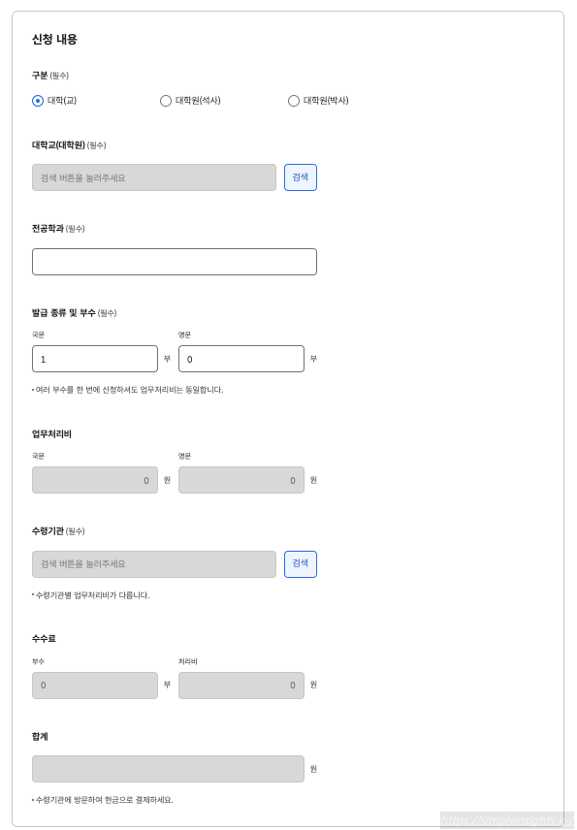
Task: Click the Korean copy count field showing 1
Action: click(x=94, y=358)
